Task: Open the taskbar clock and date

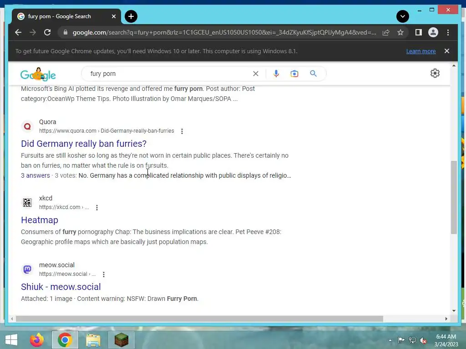Action: click(x=446, y=340)
